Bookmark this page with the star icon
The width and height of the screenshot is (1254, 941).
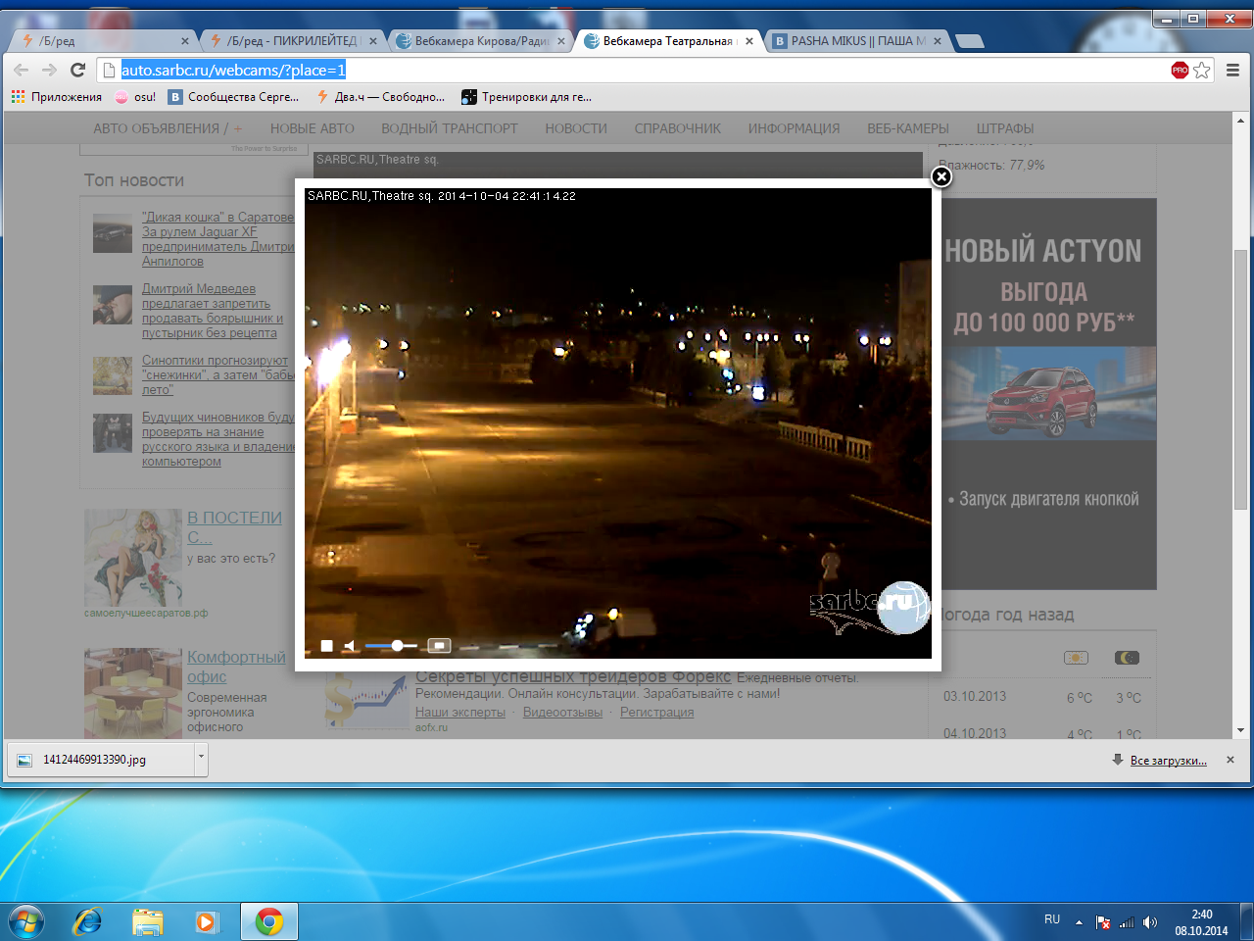click(1202, 70)
